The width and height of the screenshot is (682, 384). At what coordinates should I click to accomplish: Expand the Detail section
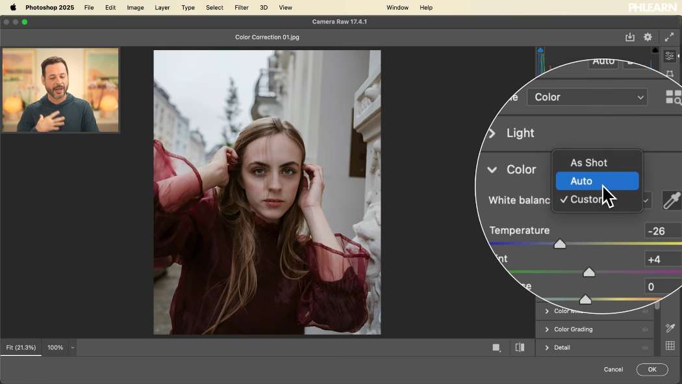tap(547, 348)
